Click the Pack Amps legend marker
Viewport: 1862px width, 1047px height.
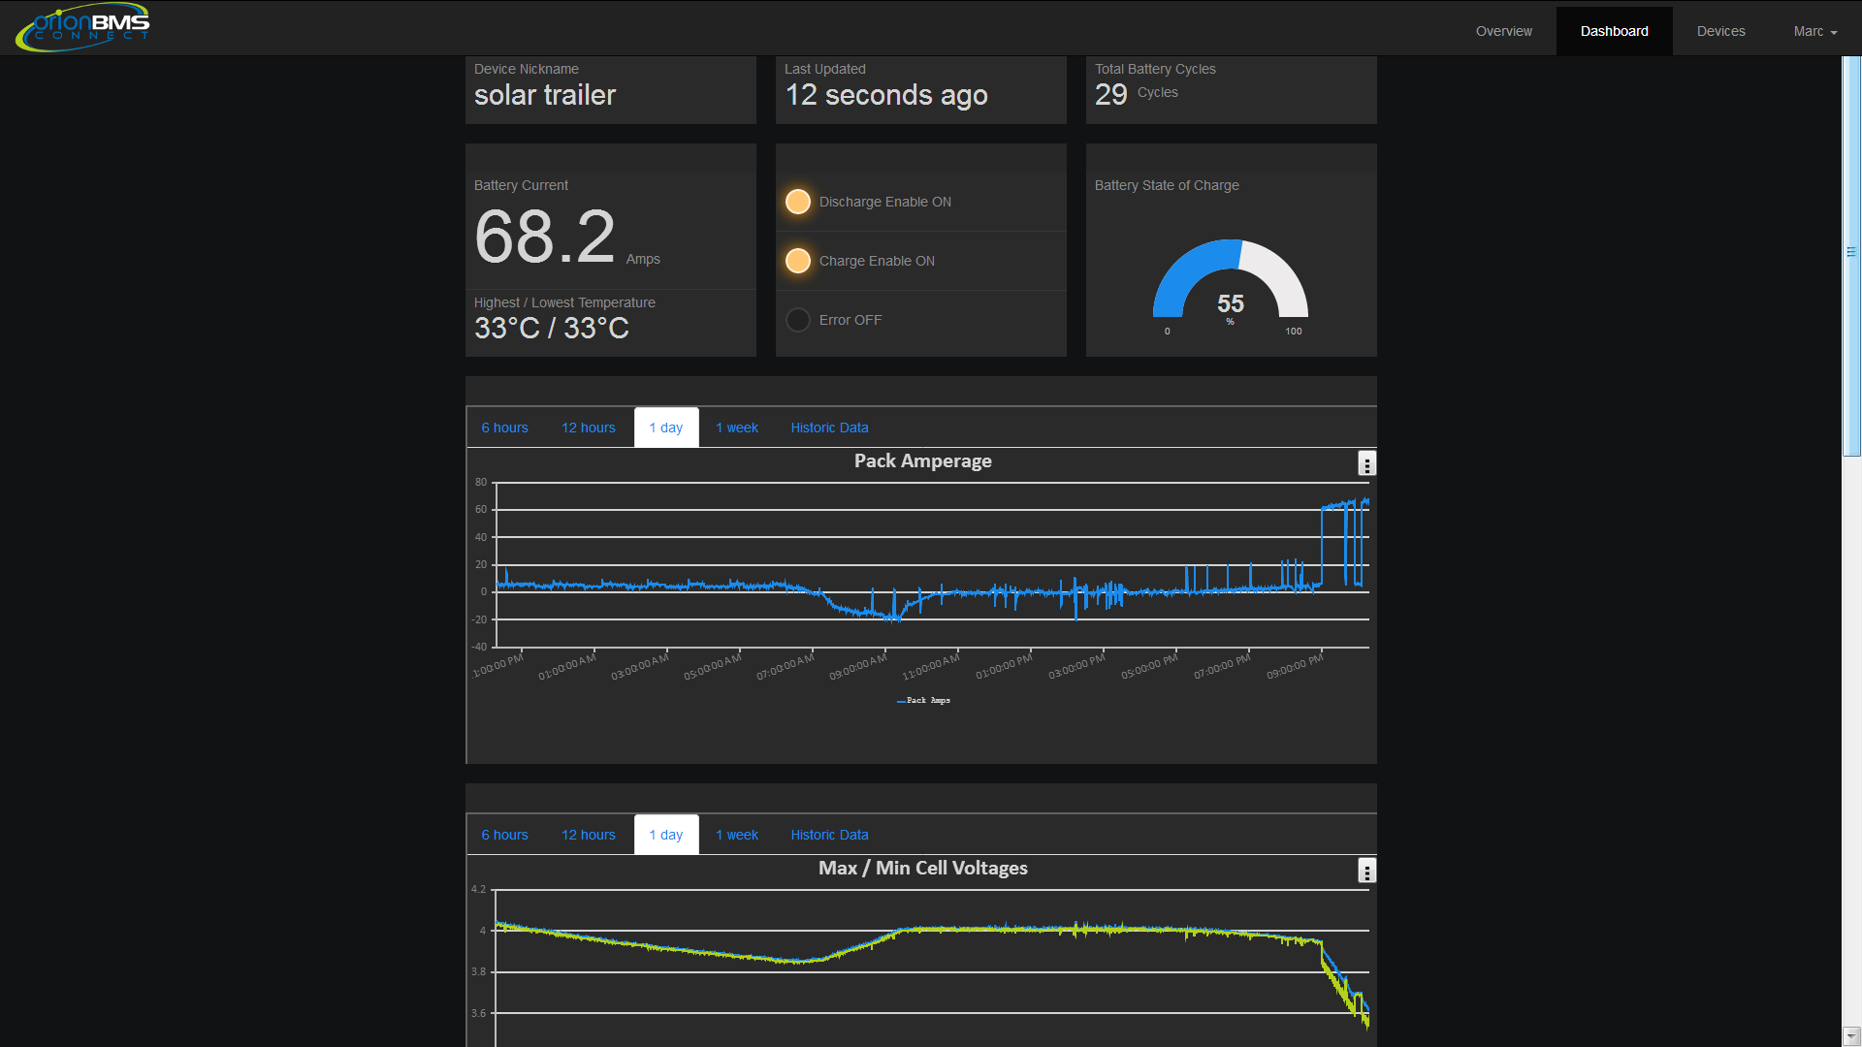click(902, 701)
